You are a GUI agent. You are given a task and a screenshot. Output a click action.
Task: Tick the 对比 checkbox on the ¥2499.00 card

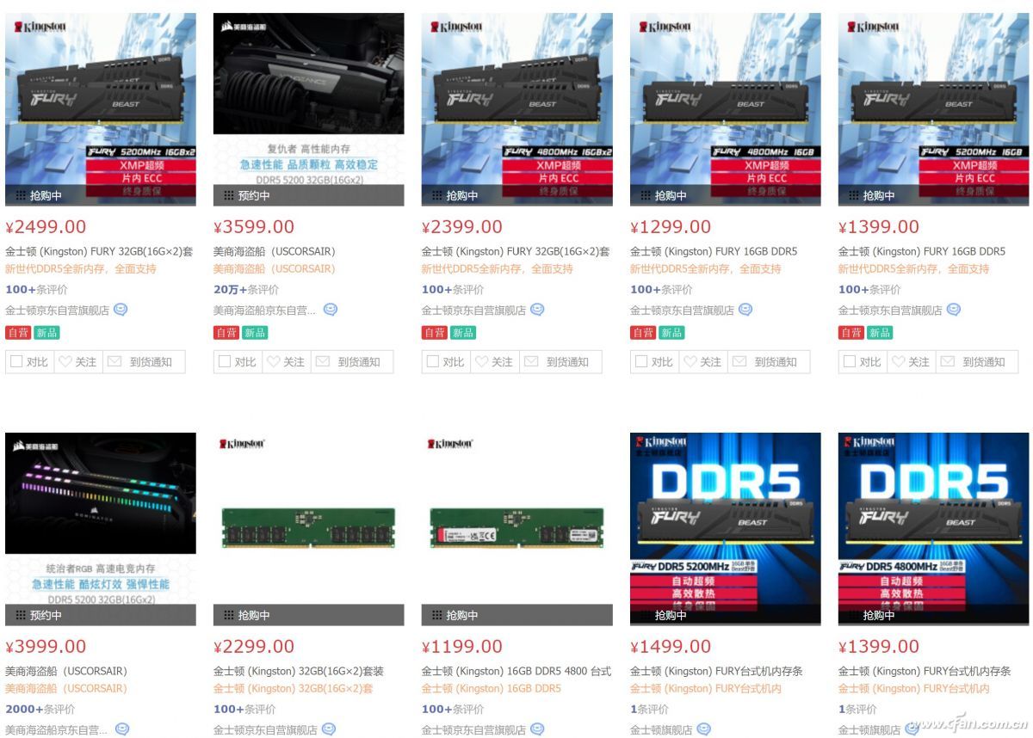coord(16,362)
